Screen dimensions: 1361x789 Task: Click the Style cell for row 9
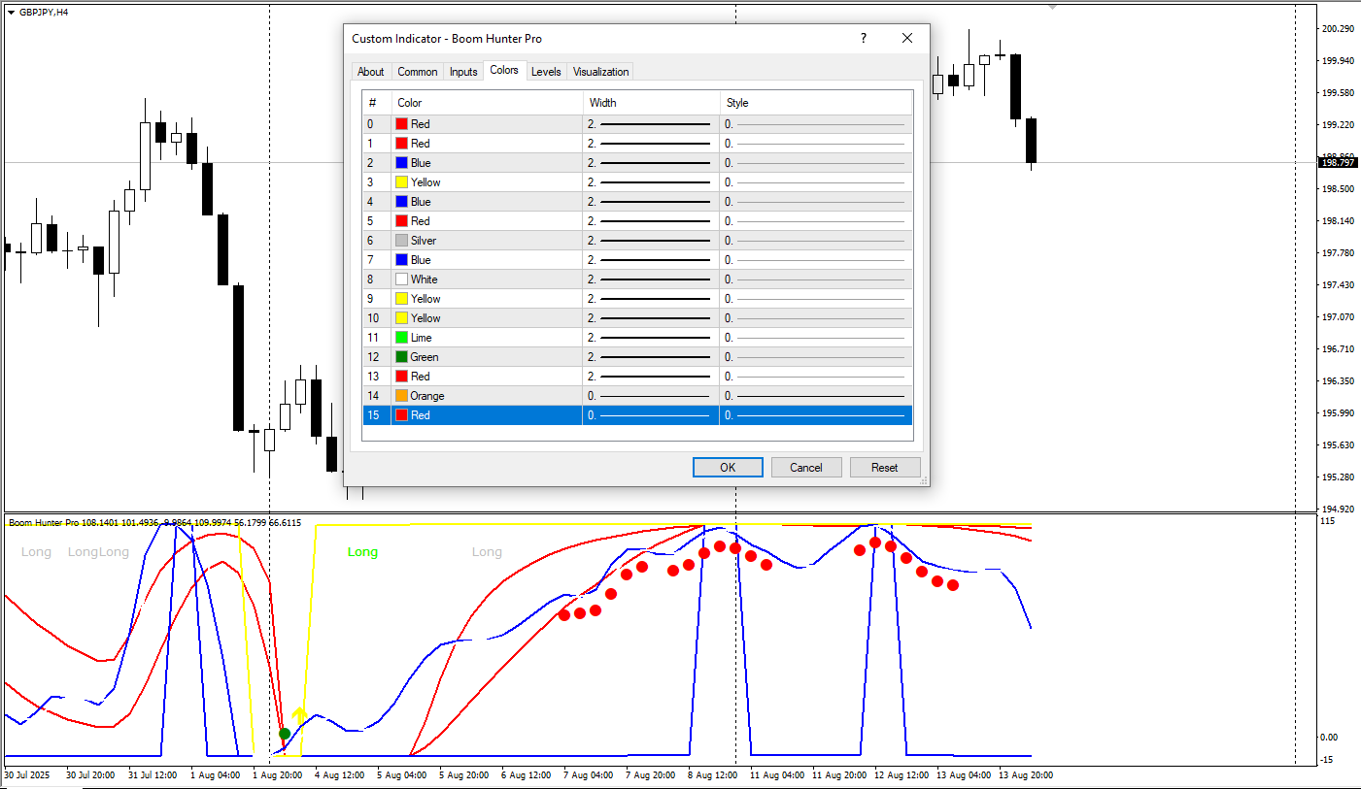click(816, 299)
